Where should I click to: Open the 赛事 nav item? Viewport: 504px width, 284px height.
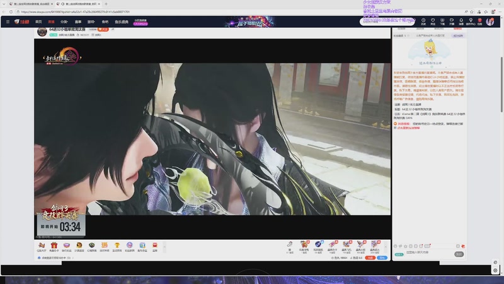point(78,22)
